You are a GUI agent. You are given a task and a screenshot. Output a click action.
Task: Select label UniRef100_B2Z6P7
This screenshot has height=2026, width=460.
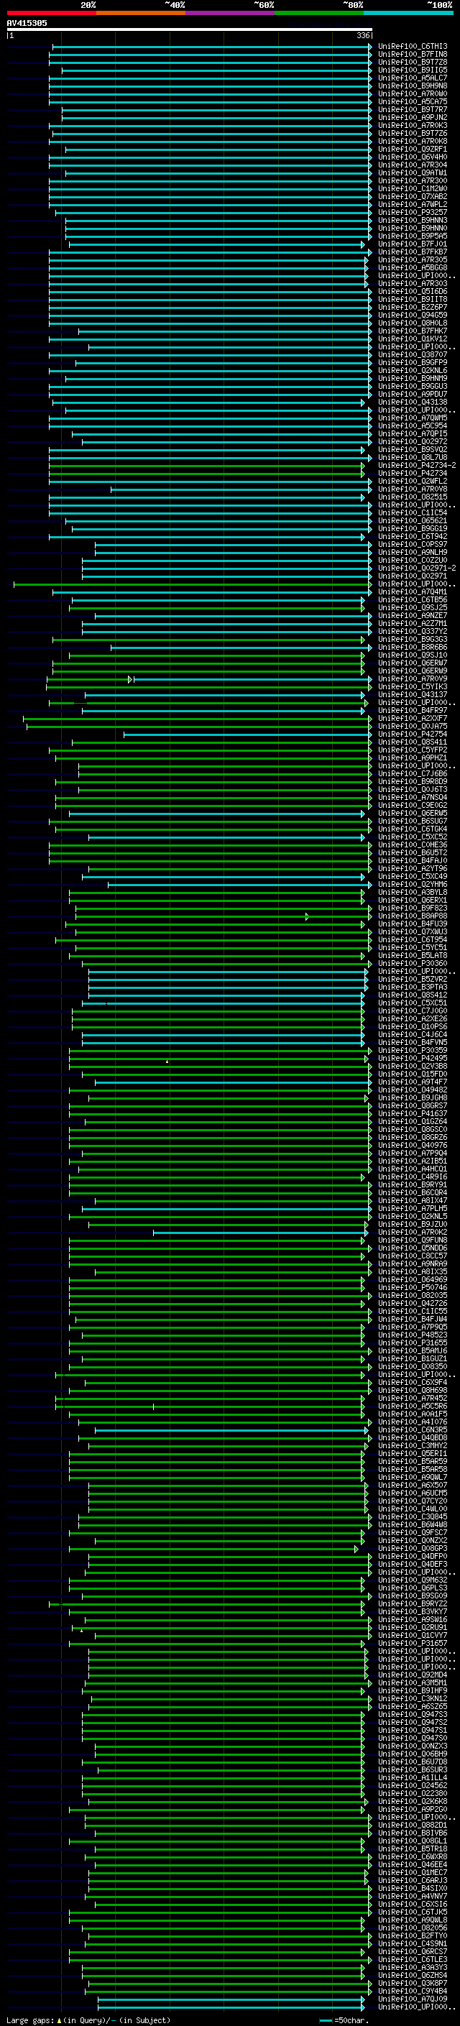(x=413, y=307)
